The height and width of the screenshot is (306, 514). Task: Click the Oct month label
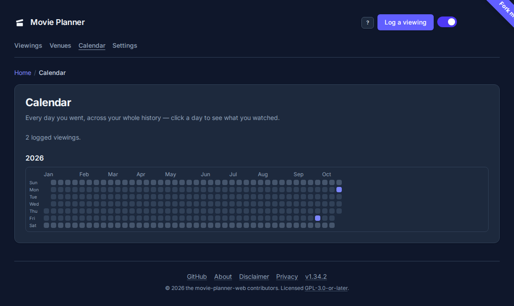(x=327, y=174)
